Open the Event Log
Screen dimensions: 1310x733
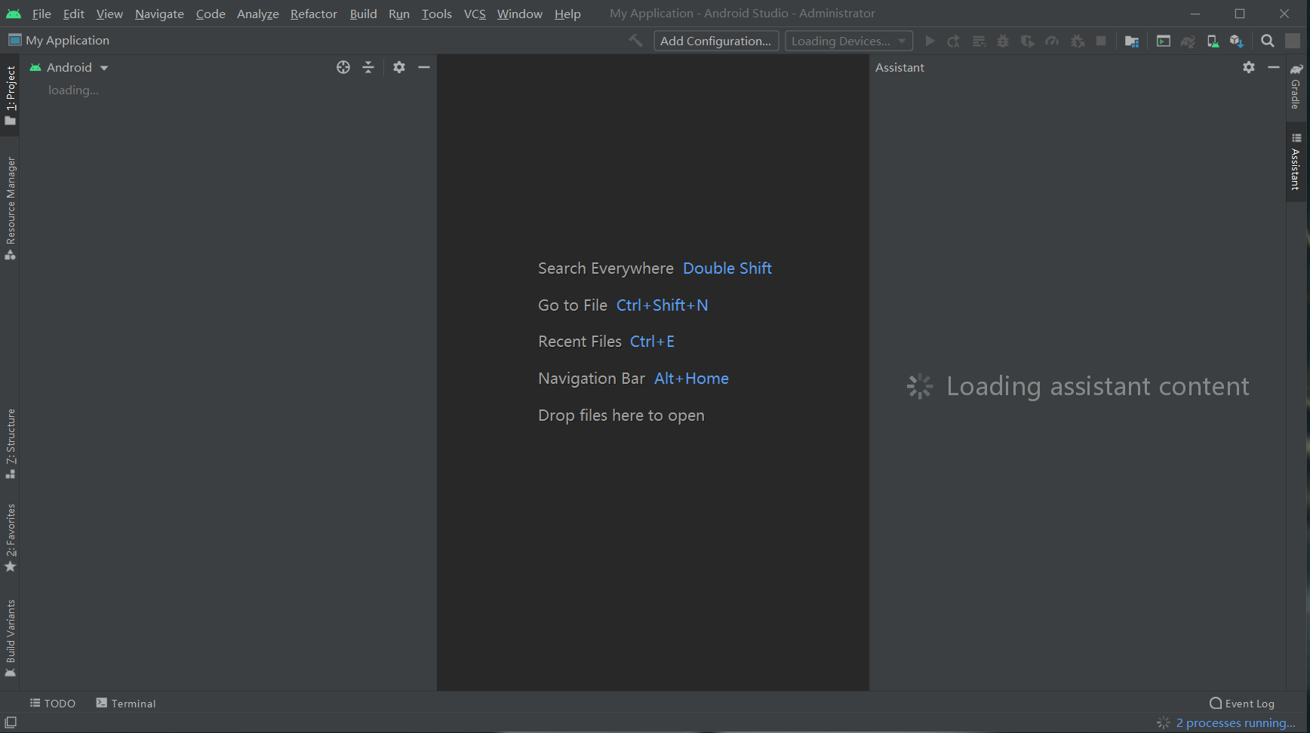click(1242, 703)
